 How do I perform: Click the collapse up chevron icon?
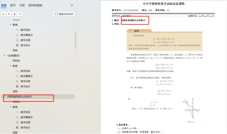click(9, 14)
